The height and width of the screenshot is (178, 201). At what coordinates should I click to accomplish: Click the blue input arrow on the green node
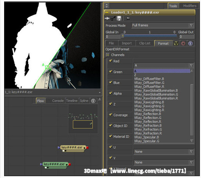[x=41, y=164]
